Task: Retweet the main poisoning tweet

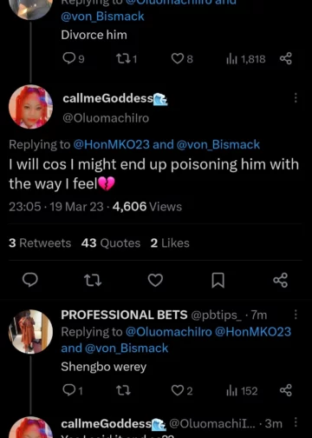Action: coord(93,280)
